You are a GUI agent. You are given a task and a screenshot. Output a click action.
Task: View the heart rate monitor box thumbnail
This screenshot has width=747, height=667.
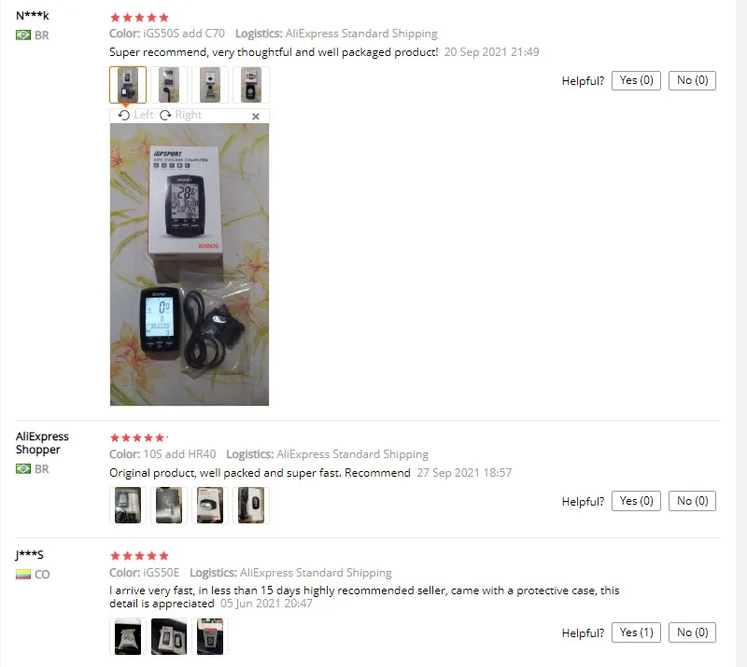[x=209, y=505]
